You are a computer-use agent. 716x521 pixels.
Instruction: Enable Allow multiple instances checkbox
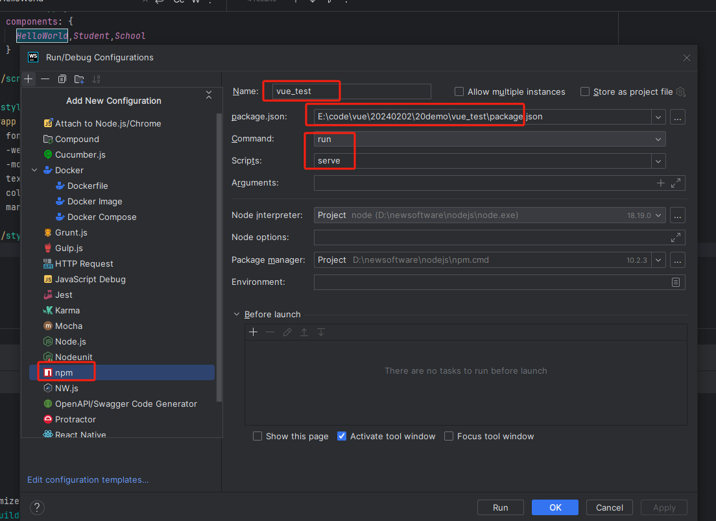[x=459, y=91]
